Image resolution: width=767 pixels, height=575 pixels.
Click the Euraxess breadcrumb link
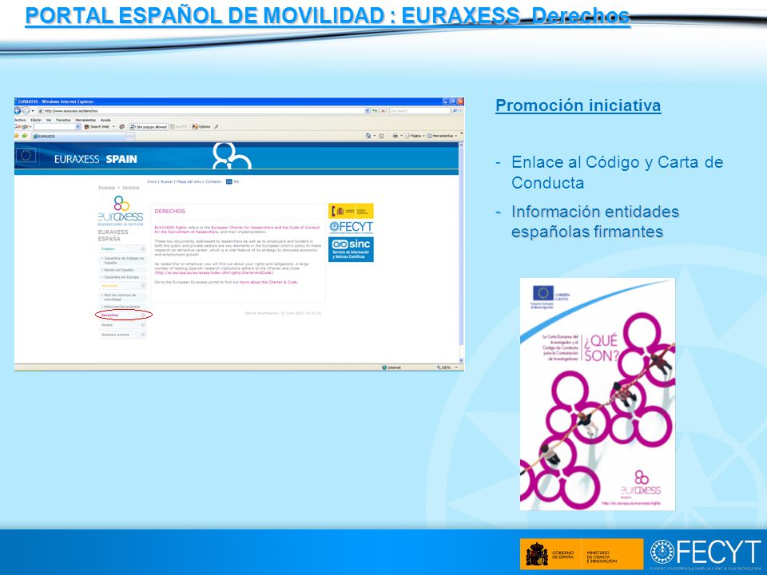click(106, 187)
